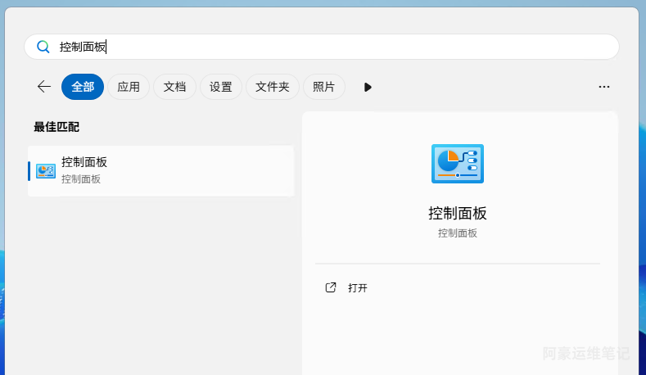Screen dimensions: 646x375
Task: Filter search by 照片
Action: point(323,87)
